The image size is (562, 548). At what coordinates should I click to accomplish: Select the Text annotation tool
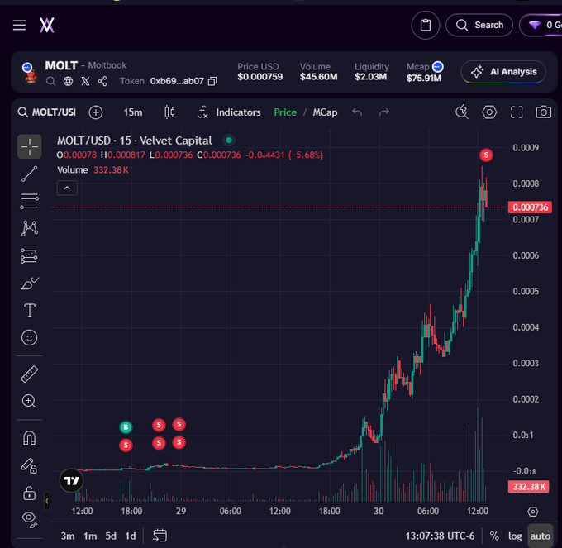pos(30,311)
